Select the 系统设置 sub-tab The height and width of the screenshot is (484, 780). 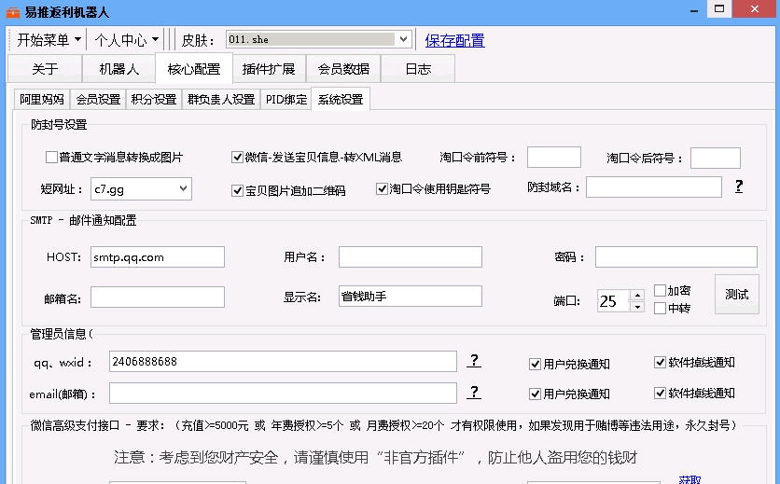[x=341, y=100]
